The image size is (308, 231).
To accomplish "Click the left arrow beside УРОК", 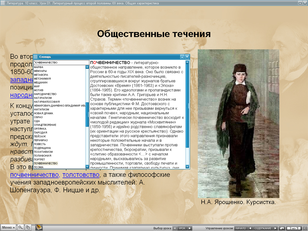I will [x=174, y=227].
